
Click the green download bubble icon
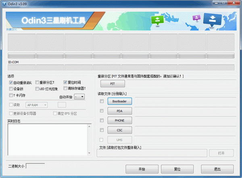tap(157, 21)
